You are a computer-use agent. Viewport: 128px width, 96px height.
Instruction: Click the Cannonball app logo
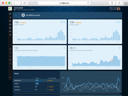tap(10, 9)
